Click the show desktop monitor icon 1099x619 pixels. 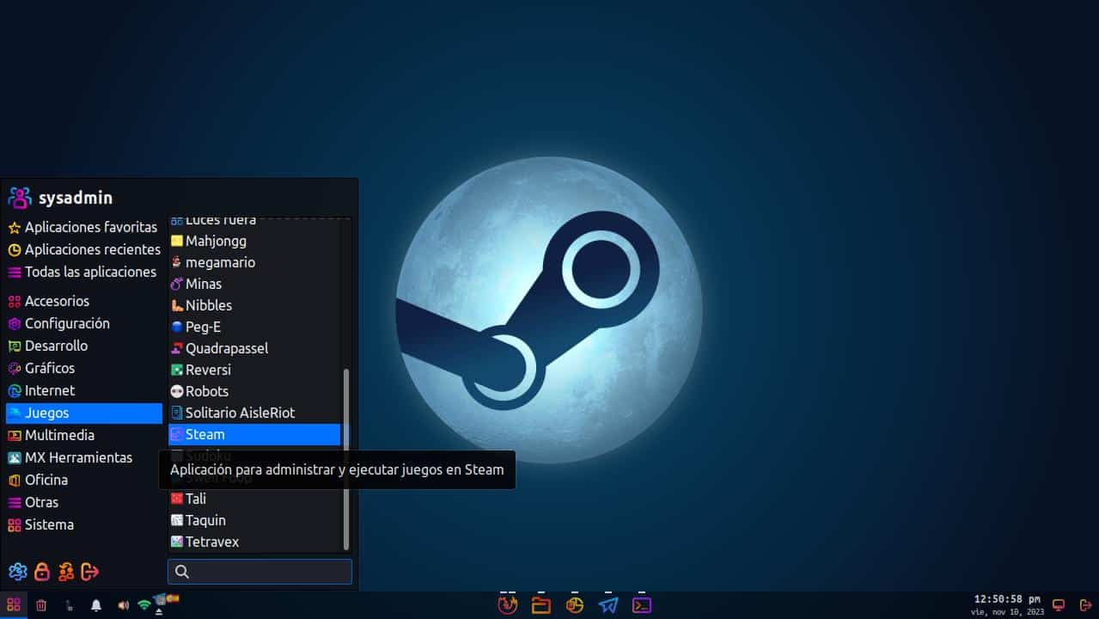pyautogui.click(x=1059, y=605)
